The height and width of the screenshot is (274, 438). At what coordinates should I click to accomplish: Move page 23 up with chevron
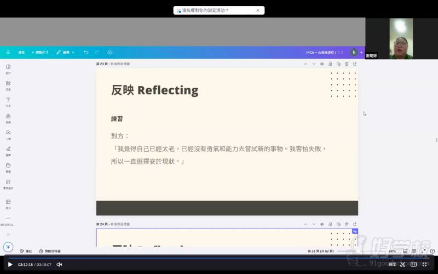pos(306,64)
